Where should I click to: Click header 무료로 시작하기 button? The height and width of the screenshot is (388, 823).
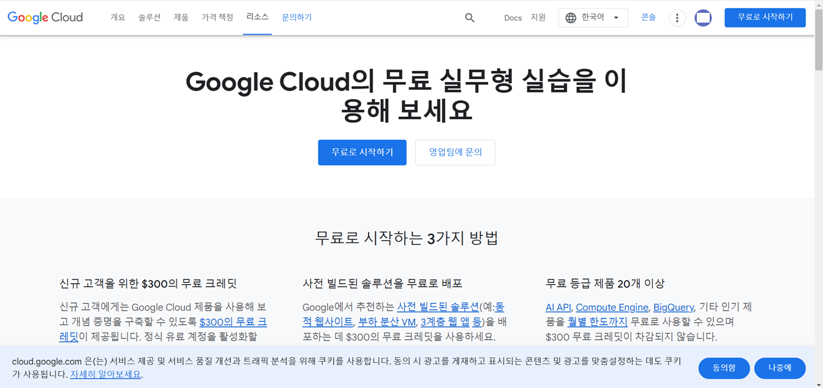765,18
